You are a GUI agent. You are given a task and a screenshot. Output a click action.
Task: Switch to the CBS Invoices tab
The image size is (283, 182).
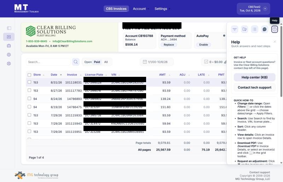tap(116, 9)
